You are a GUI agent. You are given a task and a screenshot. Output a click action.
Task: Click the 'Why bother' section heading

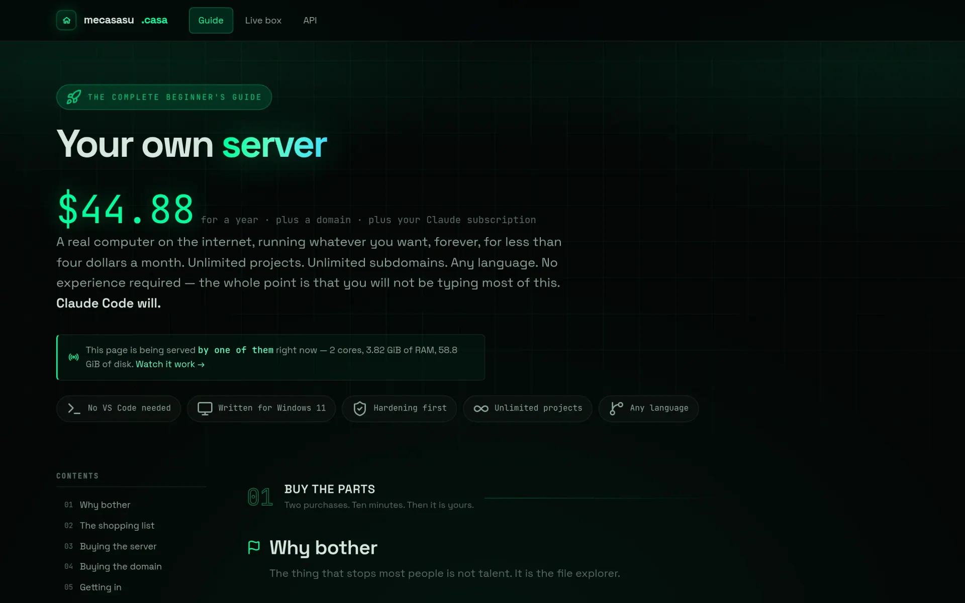(323, 548)
